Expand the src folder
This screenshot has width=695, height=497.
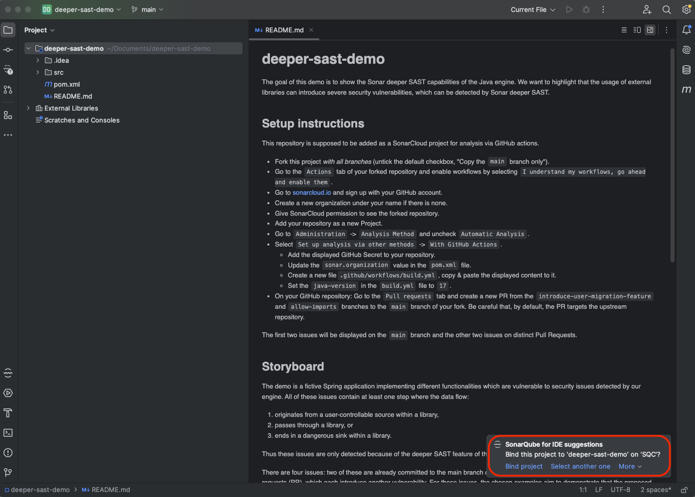click(38, 72)
